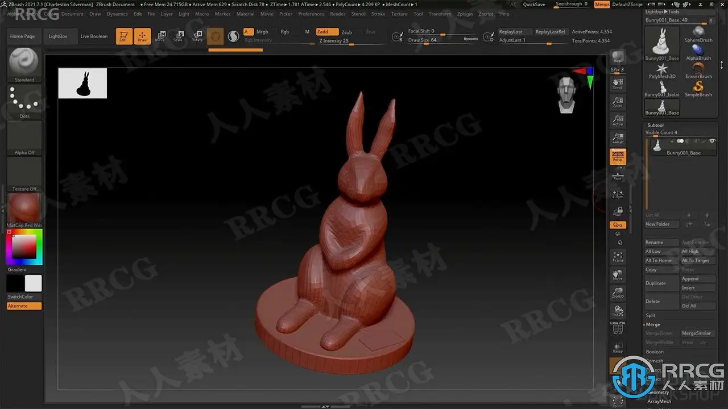Open the Zplugin menu
This screenshot has width=728, height=409.
[x=464, y=14]
